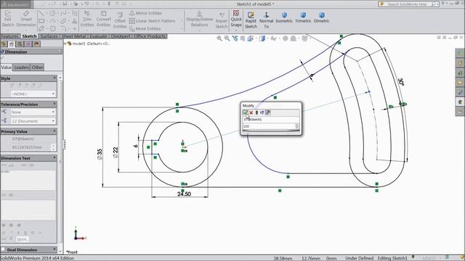Activate the Smart Dimension tool
Screen dimensions: 465x261
coord(26,20)
